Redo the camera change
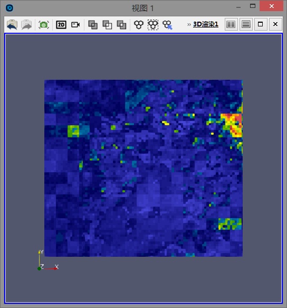Image resolution: width=287 pixels, height=308 pixels. click(x=26, y=24)
